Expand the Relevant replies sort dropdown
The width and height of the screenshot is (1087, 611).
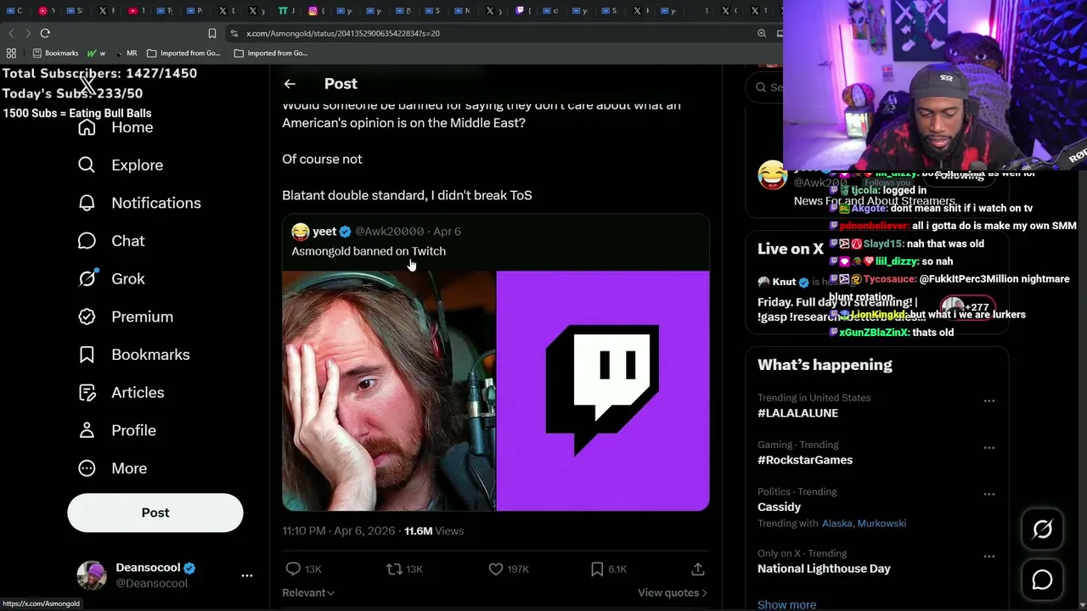[308, 592]
